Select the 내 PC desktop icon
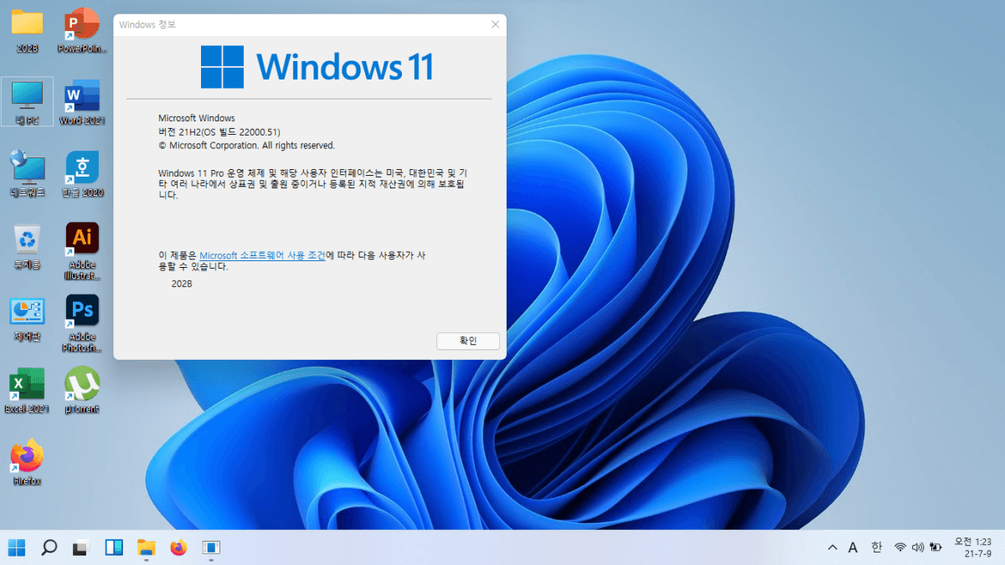1005x565 pixels. pyautogui.click(x=28, y=102)
